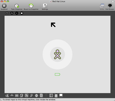
Task: Open the News Reader RSS icon
Action: tap(26, 95)
